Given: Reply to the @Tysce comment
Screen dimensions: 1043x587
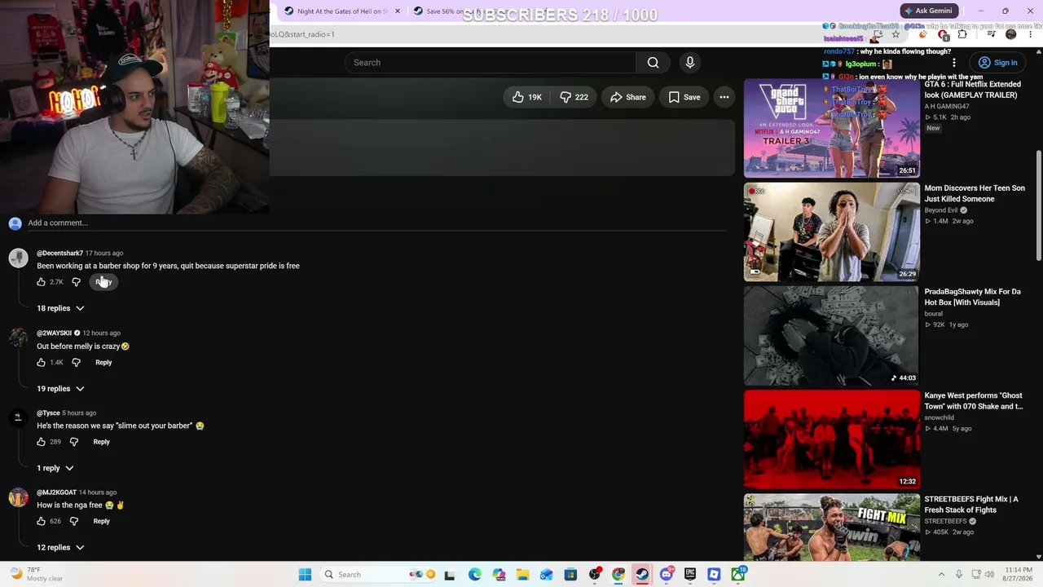Looking at the screenshot, I should point(101,442).
